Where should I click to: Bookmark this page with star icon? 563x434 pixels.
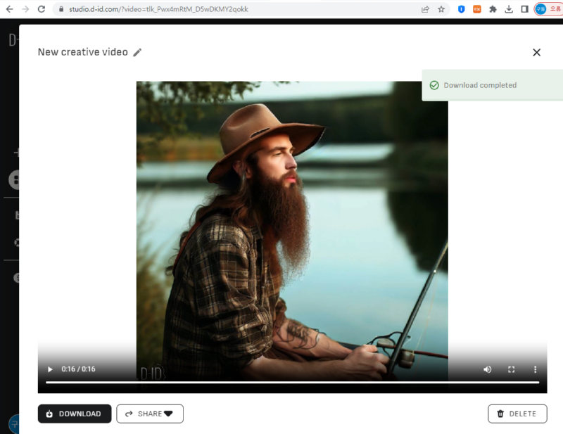point(441,9)
